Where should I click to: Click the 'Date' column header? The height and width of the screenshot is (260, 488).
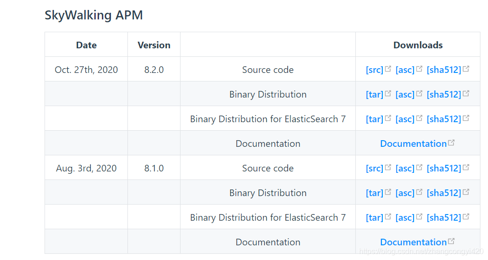click(x=86, y=45)
